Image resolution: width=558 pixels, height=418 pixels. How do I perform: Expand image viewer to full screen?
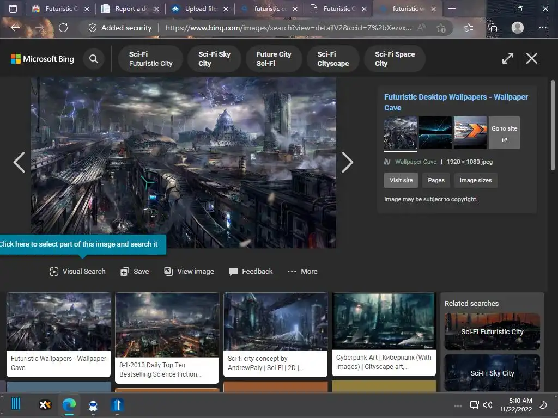(508, 58)
